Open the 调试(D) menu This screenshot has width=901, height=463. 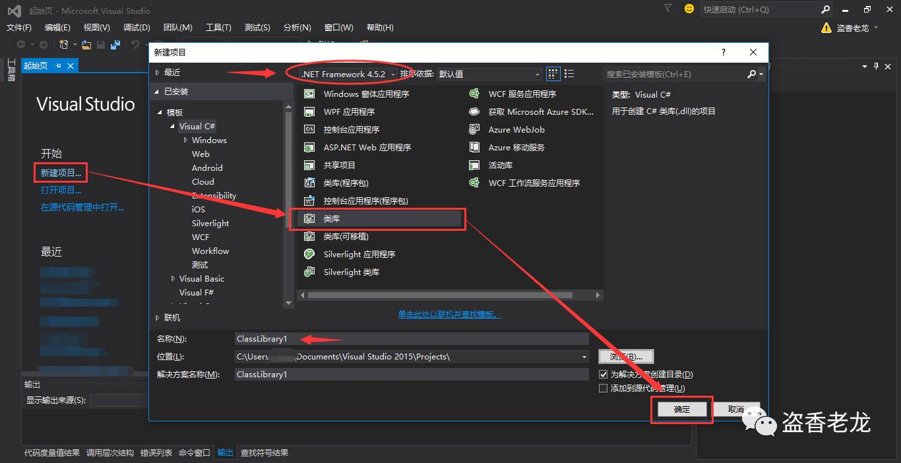pos(137,28)
